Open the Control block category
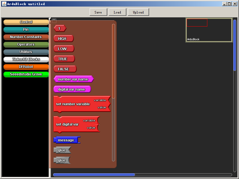Viewport: 239px width, 179px height. click(26, 22)
